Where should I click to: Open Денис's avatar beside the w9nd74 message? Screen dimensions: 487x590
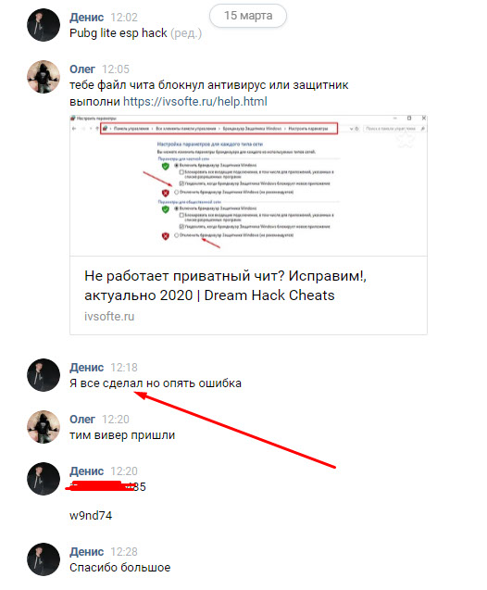pyautogui.click(x=44, y=479)
